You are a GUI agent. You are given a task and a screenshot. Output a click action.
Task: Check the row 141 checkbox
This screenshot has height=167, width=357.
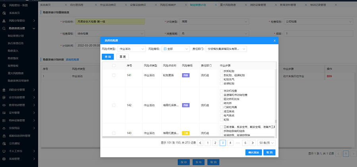pos(114,75)
